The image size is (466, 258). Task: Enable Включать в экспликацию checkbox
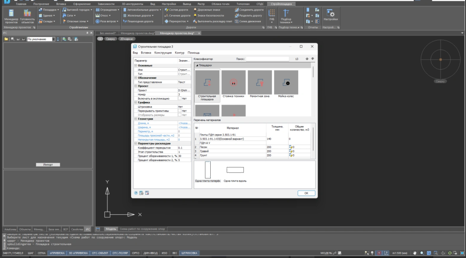pos(180,98)
